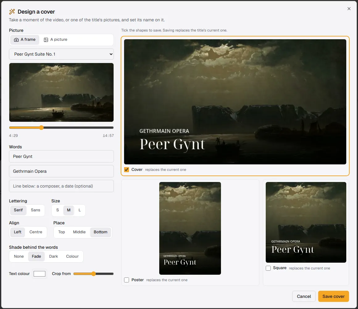Tick the Poster checkbox
This screenshot has height=309, width=358.
point(127,280)
